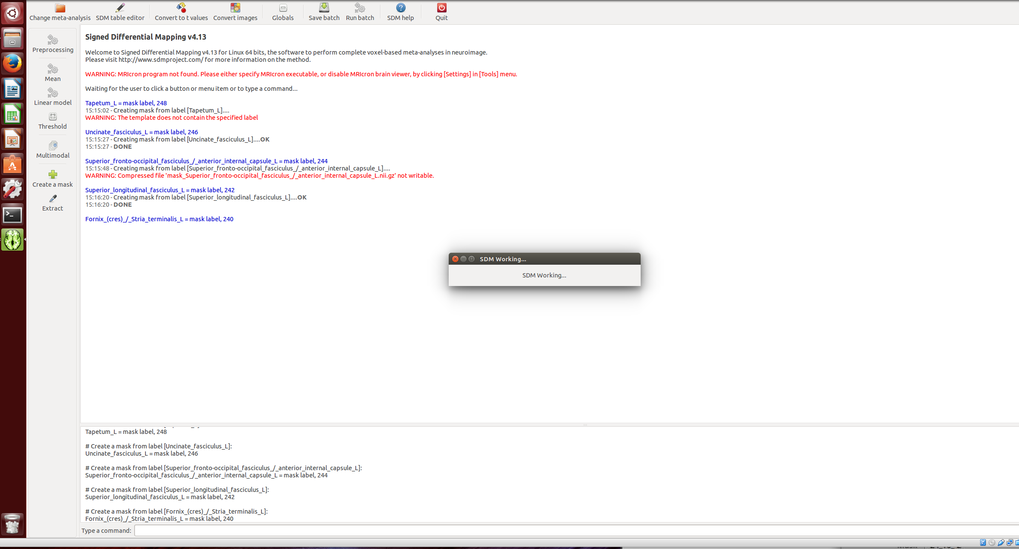Click the Create a mask button
The image size is (1019, 549).
tap(53, 179)
